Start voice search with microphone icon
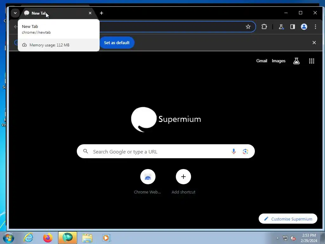 tap(234, 152)
